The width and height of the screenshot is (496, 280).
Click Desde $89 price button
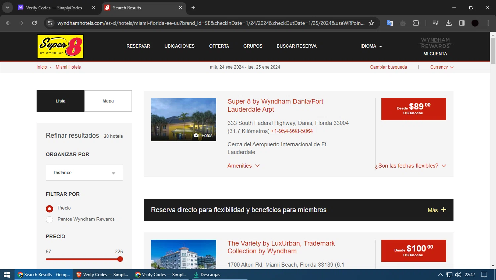414,109
